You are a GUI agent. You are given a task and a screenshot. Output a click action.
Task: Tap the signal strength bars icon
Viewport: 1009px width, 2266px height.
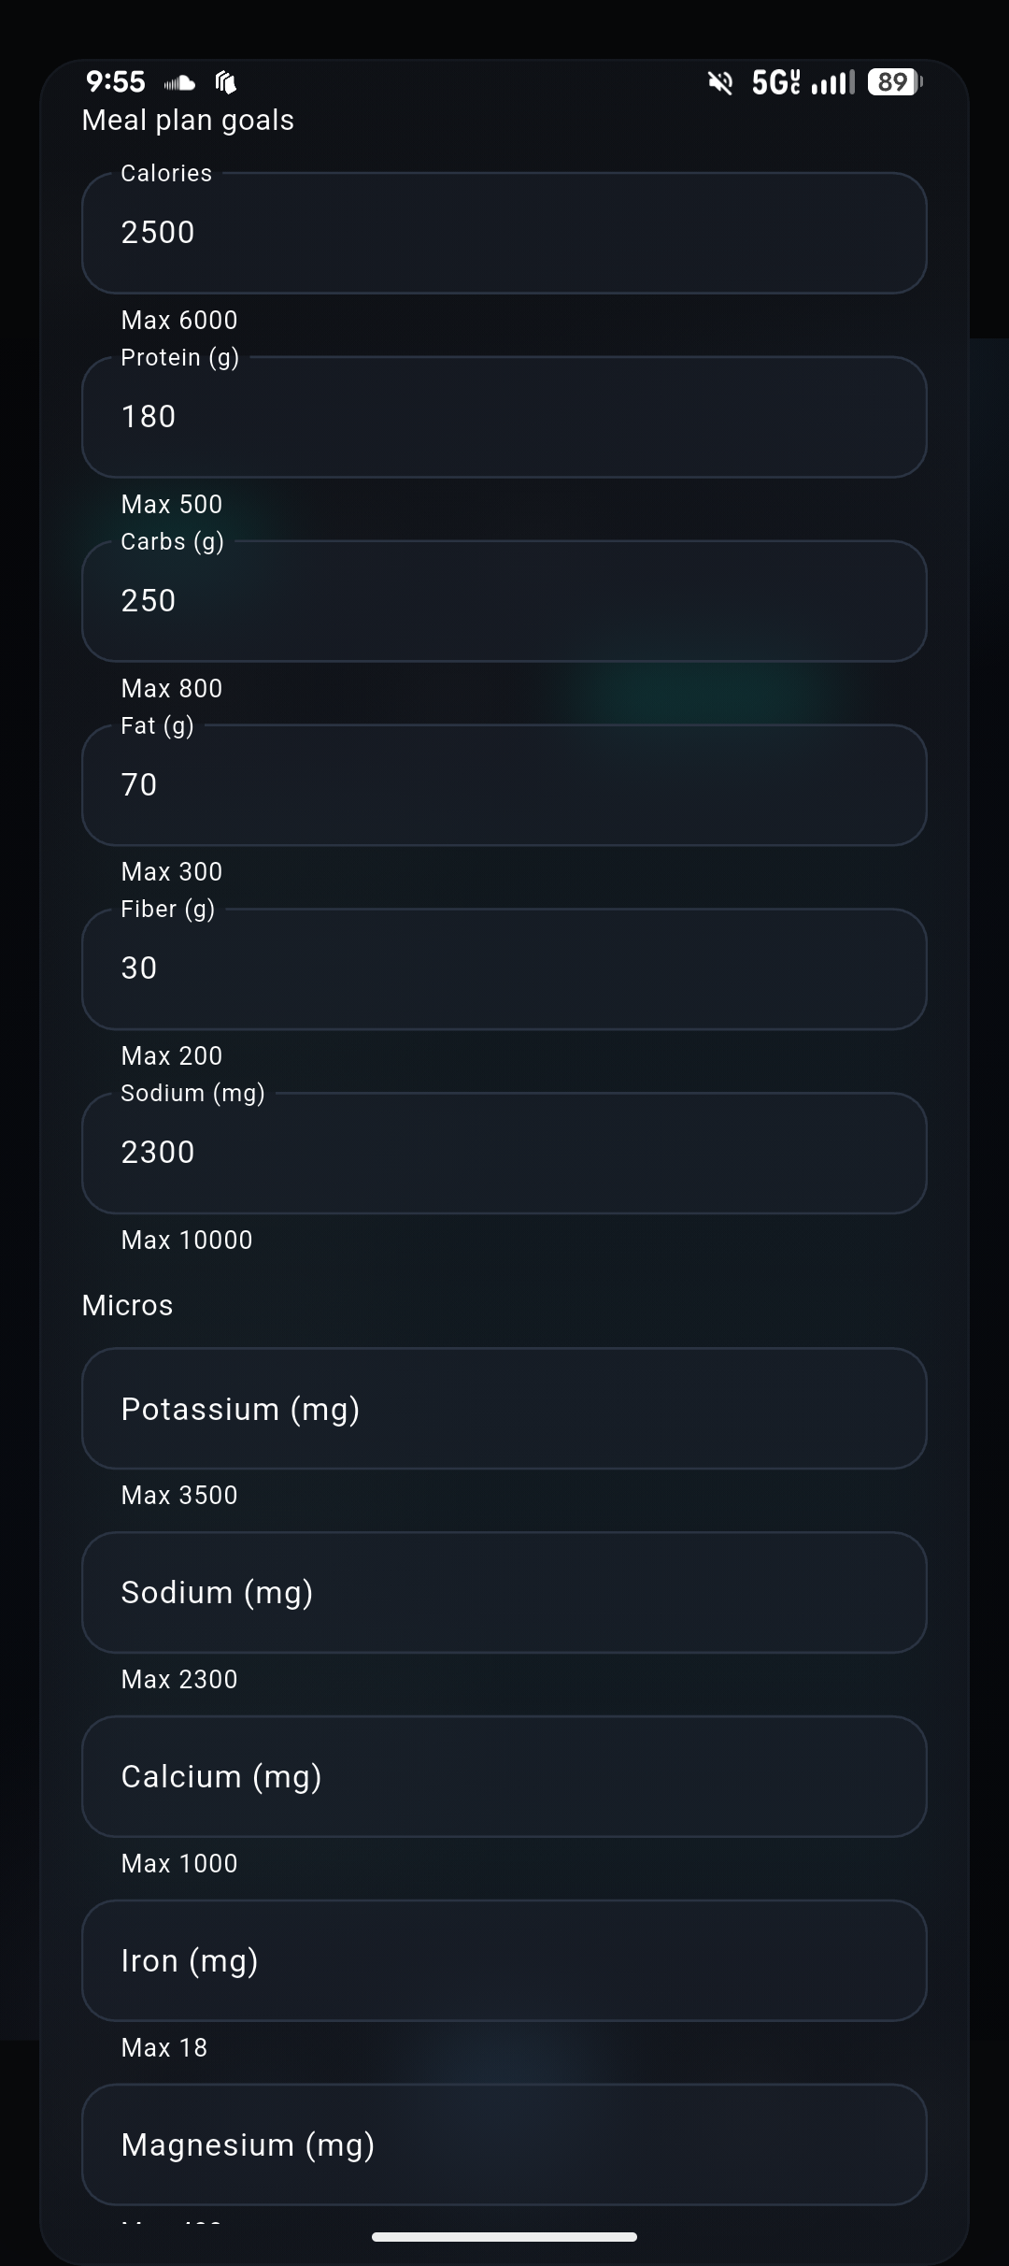832,83
